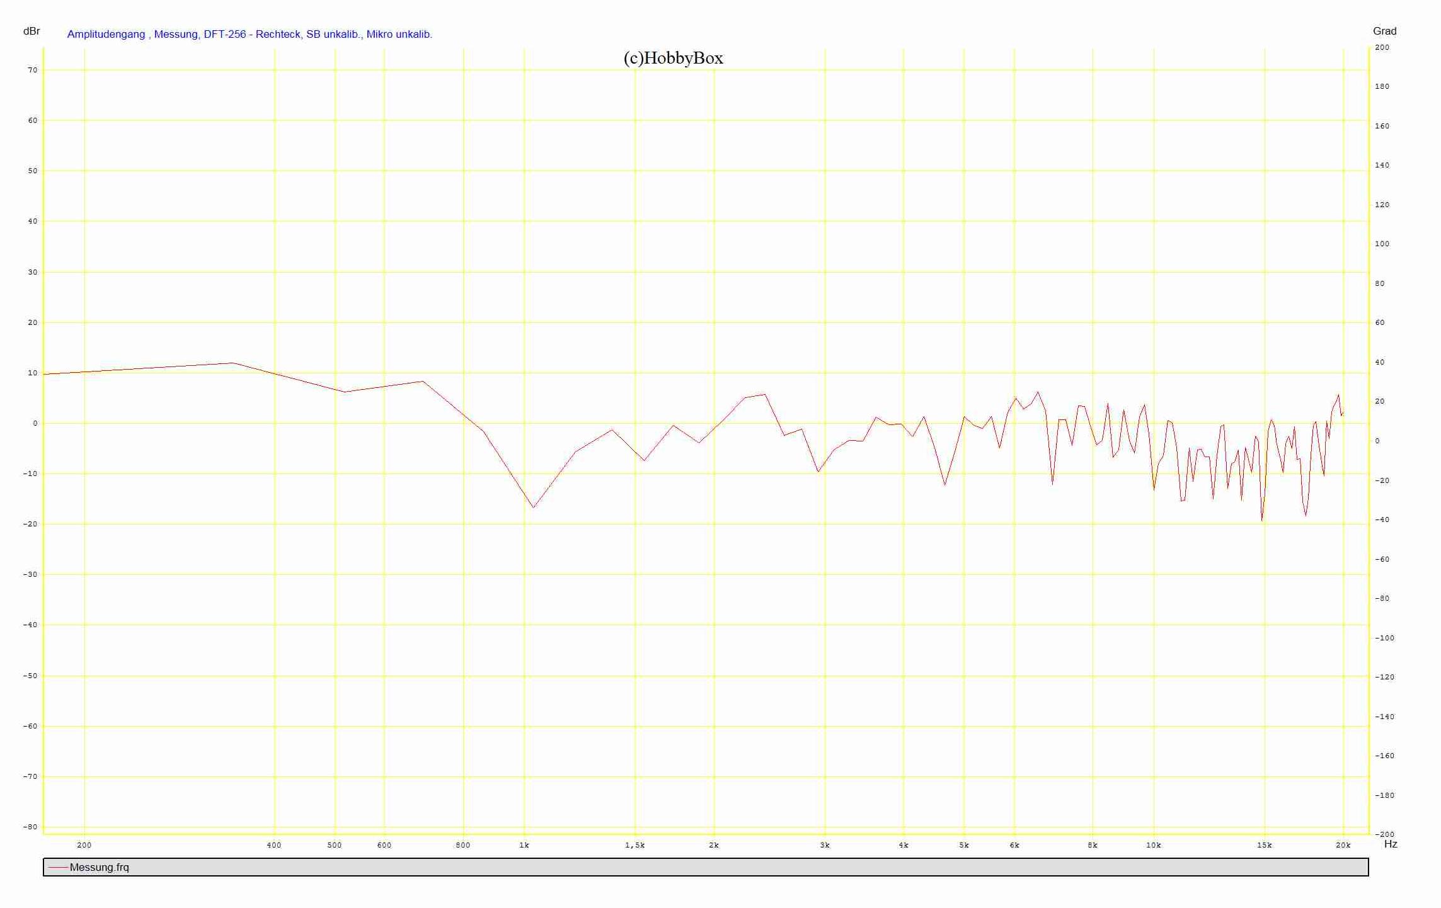Click the 2k frequency axis label
1441x908 pixels.
[714, 845]
